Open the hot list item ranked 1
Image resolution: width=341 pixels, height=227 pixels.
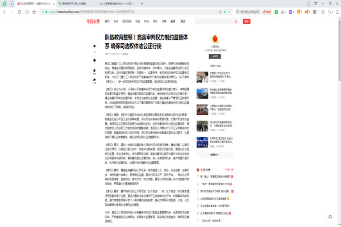215,176
